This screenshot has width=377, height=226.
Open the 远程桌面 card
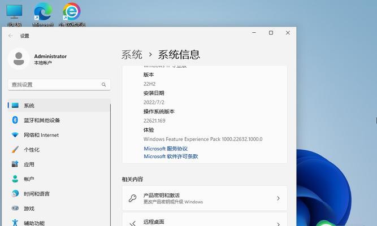205,219
